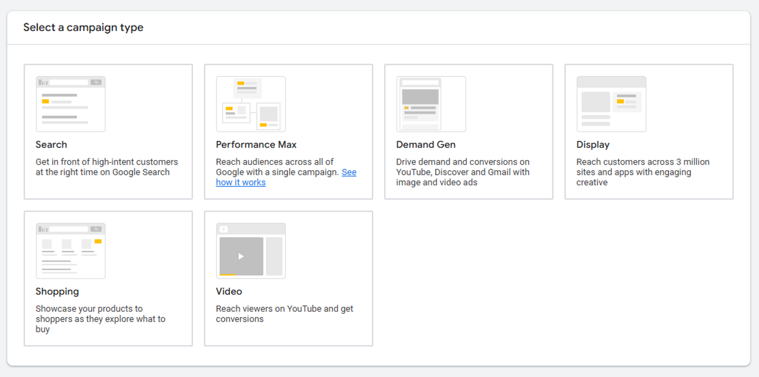Image resolution: width=759 pixels, height=377 pixels.
Task: Click the Demand Gen illustration icon
Action: pos(431,104)
